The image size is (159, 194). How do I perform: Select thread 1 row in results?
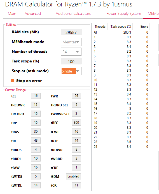pyautogui.click(x=121, y=37)
